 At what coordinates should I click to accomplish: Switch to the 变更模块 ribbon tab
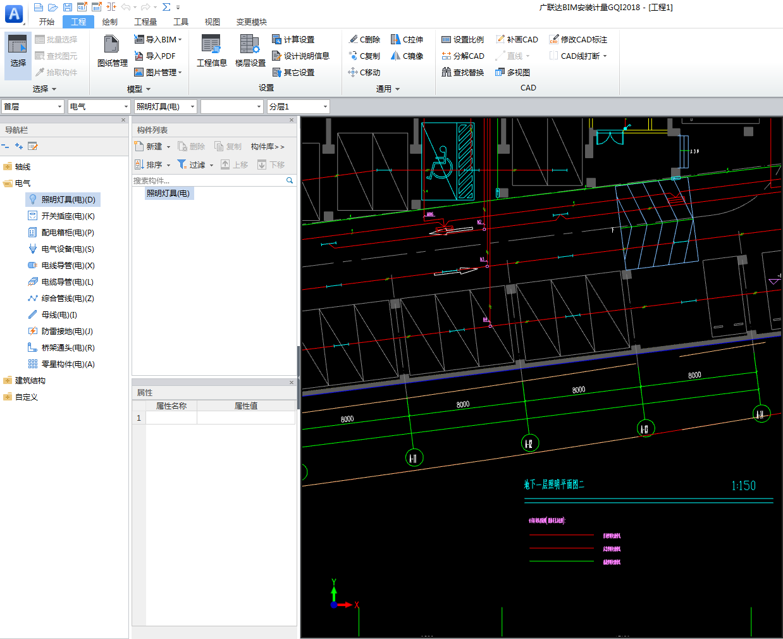pos(252,22)
